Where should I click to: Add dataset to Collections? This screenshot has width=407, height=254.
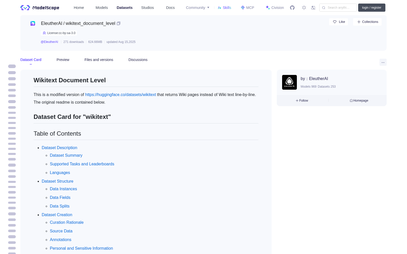click(367, 22)
